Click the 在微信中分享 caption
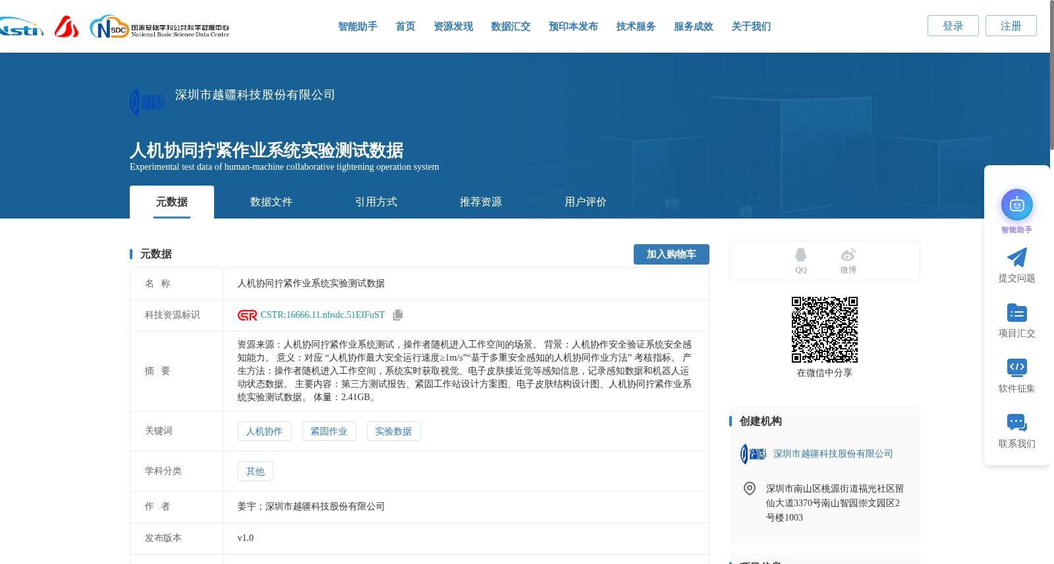The width and height of the screenshot is (1054, 564). pyautogui.click(x=825, y=373)
